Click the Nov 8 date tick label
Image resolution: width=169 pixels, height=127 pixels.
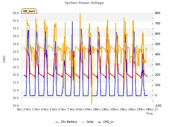[x=74, y=109]
